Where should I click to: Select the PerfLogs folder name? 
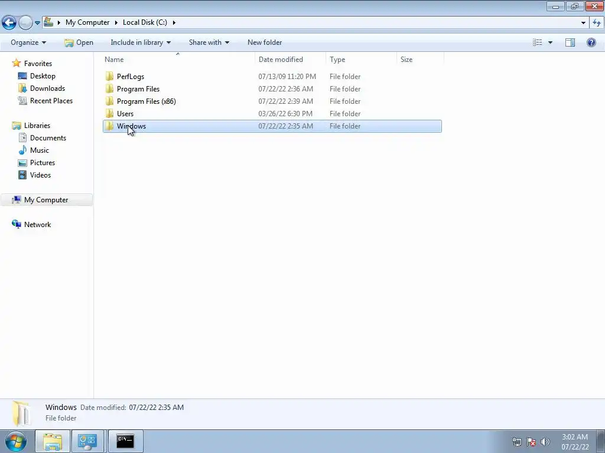tap(131, 77)
